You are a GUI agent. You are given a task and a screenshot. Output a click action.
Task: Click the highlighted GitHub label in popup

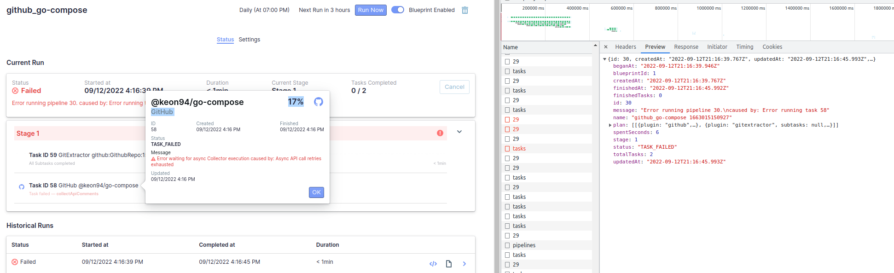click(x=162, y=112)
